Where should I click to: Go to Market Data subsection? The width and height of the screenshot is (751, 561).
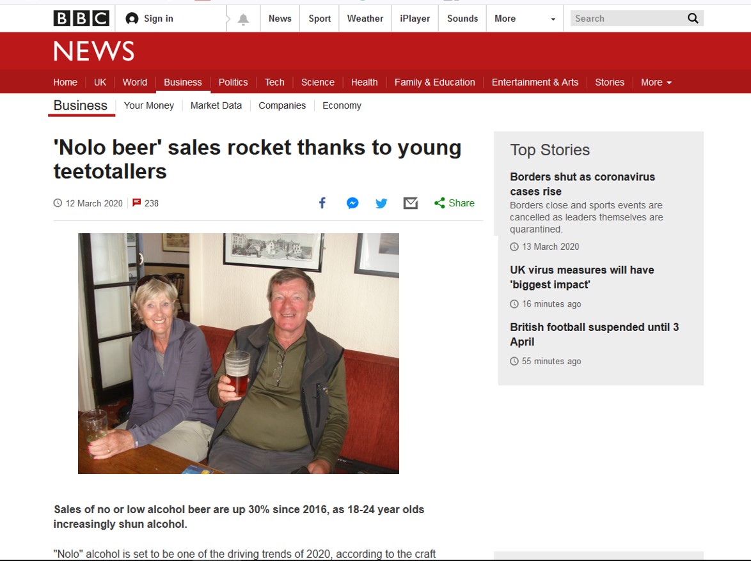[216, 105]
